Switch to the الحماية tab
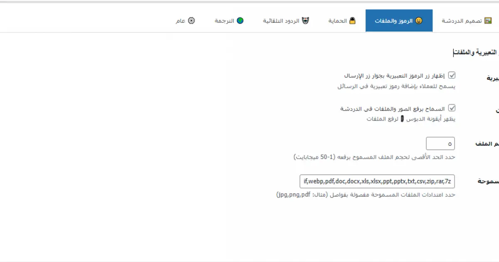 342,21
